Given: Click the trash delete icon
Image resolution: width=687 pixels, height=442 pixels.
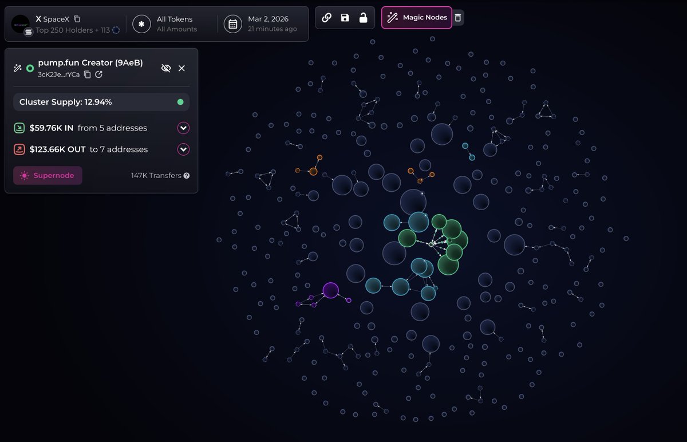Looking at the screenshot, I should click(457, 18).
